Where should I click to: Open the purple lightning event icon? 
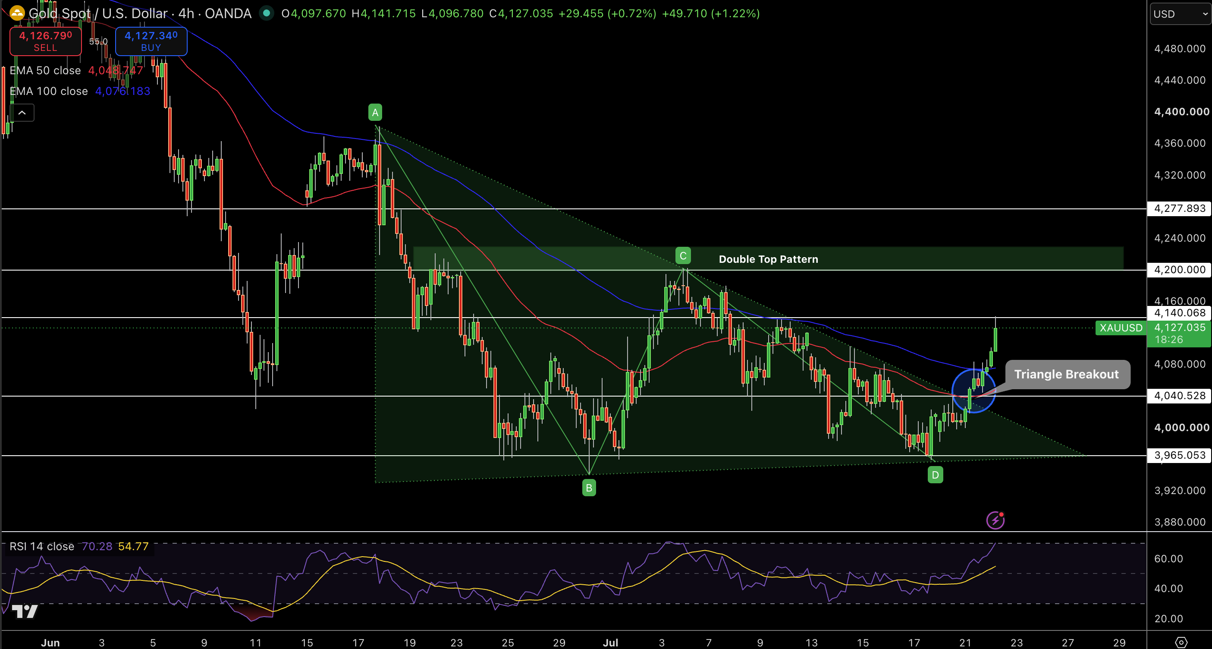click(995, 520)
